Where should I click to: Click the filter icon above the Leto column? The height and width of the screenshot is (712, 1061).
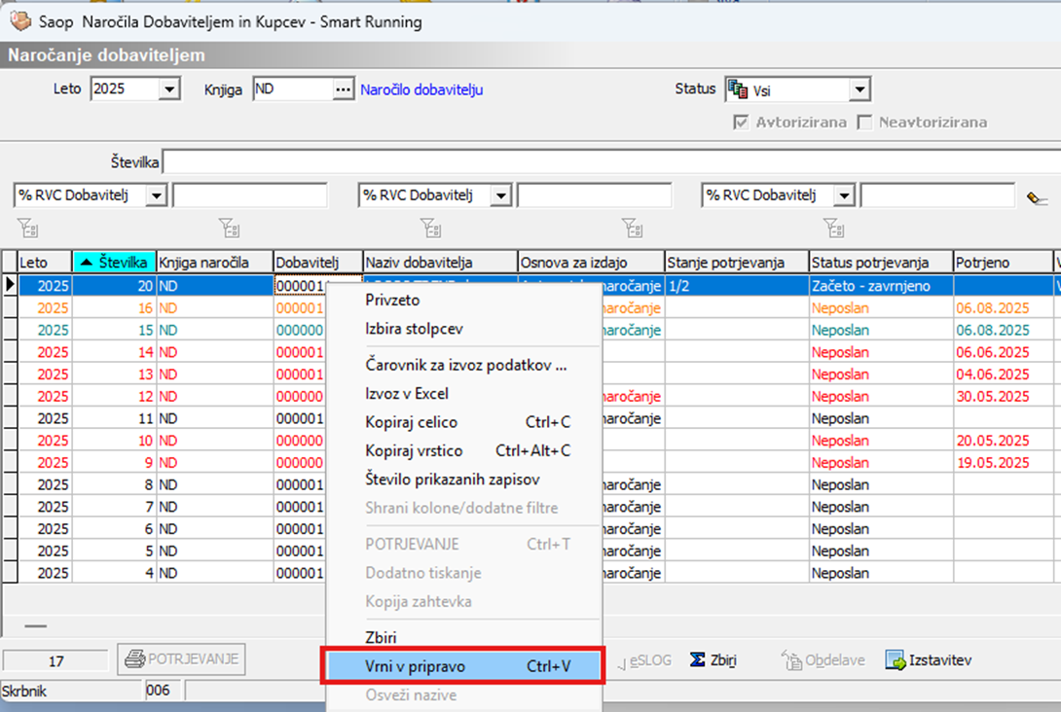tap(28, 228)
